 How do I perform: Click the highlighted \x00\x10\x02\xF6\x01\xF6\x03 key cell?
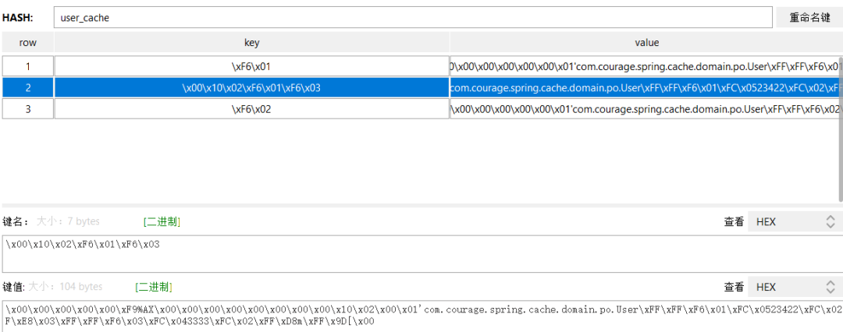click(x=251, y=88)
